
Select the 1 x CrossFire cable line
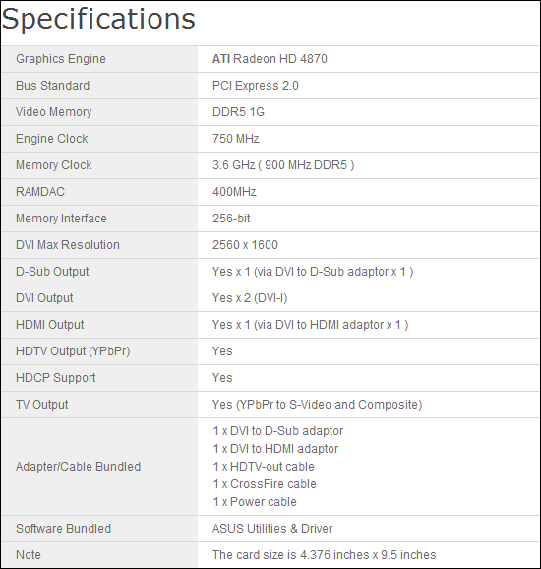[x=265, y=484]
